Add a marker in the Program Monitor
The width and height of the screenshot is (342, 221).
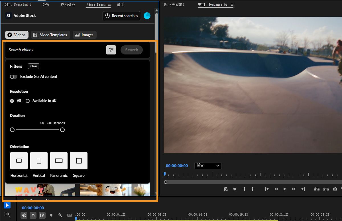coord(234,189)
